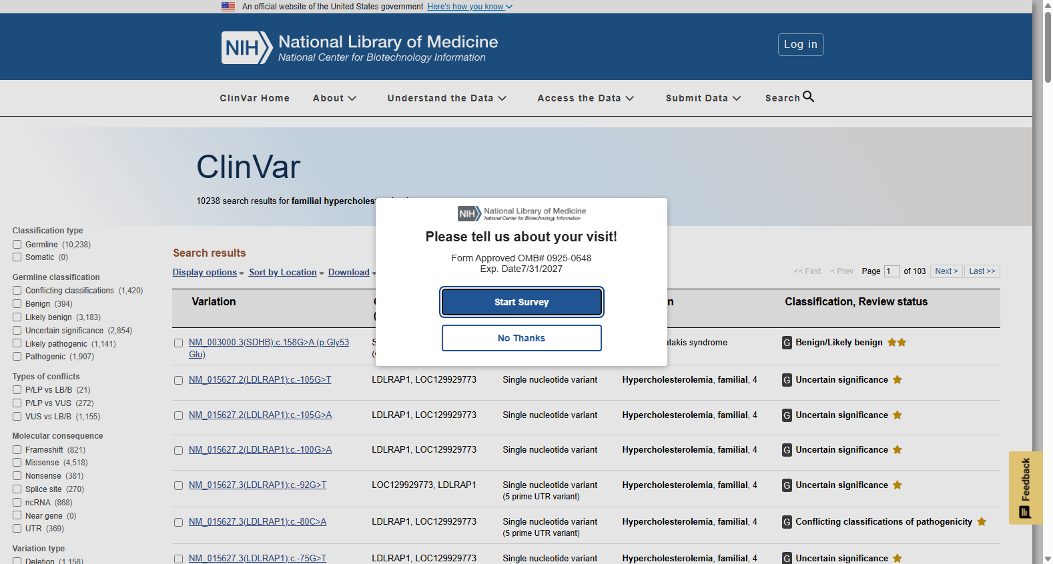Click the National Library of Medicine title
Viewport: 1053px width, 564px height.
point(388,42)
